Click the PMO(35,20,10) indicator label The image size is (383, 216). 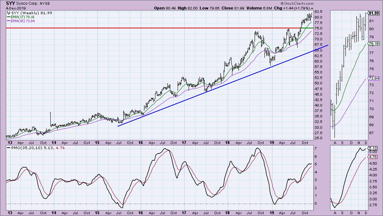pyautogui.click(x=27, y=148)
